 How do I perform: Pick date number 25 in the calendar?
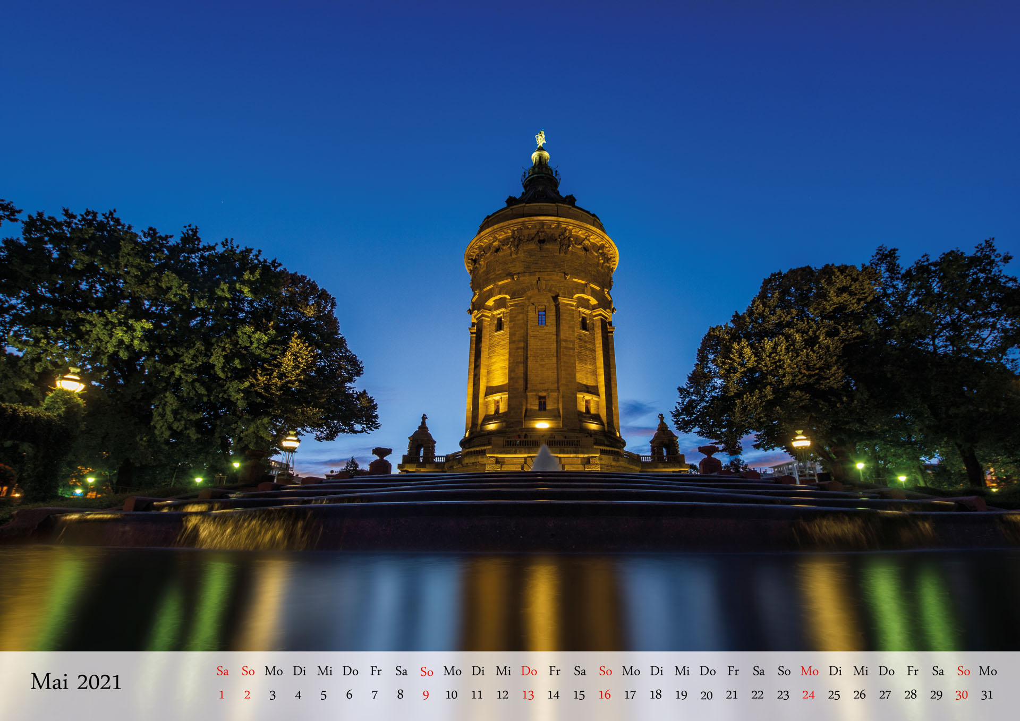(x=834, y=694)
